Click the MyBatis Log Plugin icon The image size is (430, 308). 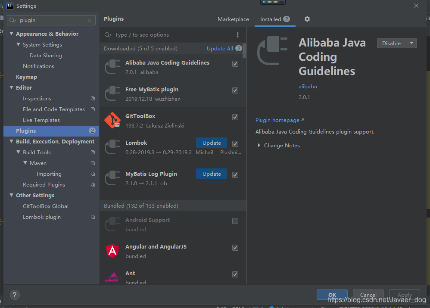pos(112,178)
